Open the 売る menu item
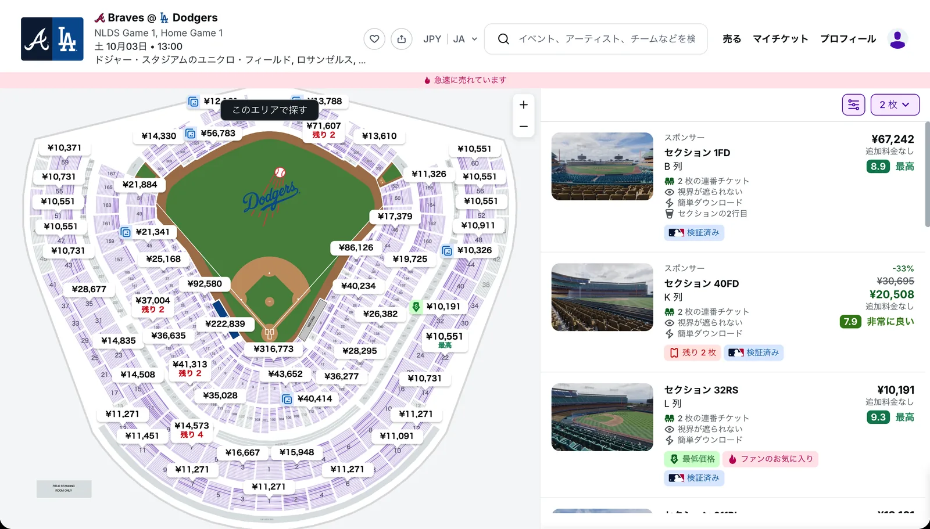The width and height of the screenshot is (930, 529). (732, 39)
